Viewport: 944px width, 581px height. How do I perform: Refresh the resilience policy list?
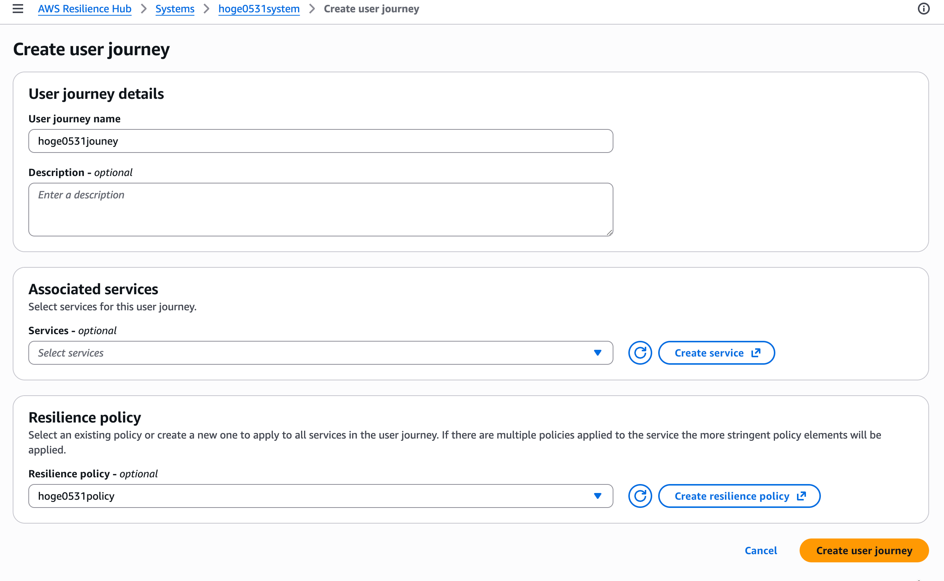(x=640, y=496)
